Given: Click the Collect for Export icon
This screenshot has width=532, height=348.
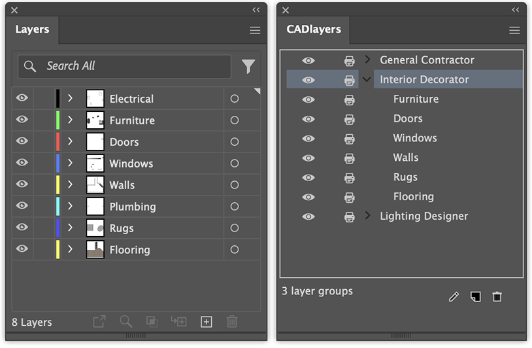Looking at the screenshot, I should click(99, 321).
